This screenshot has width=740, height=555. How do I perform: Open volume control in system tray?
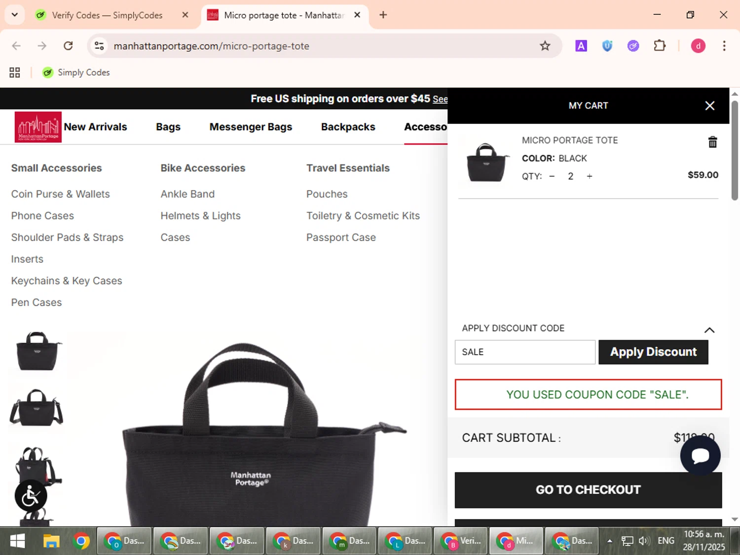click(643, 541)
